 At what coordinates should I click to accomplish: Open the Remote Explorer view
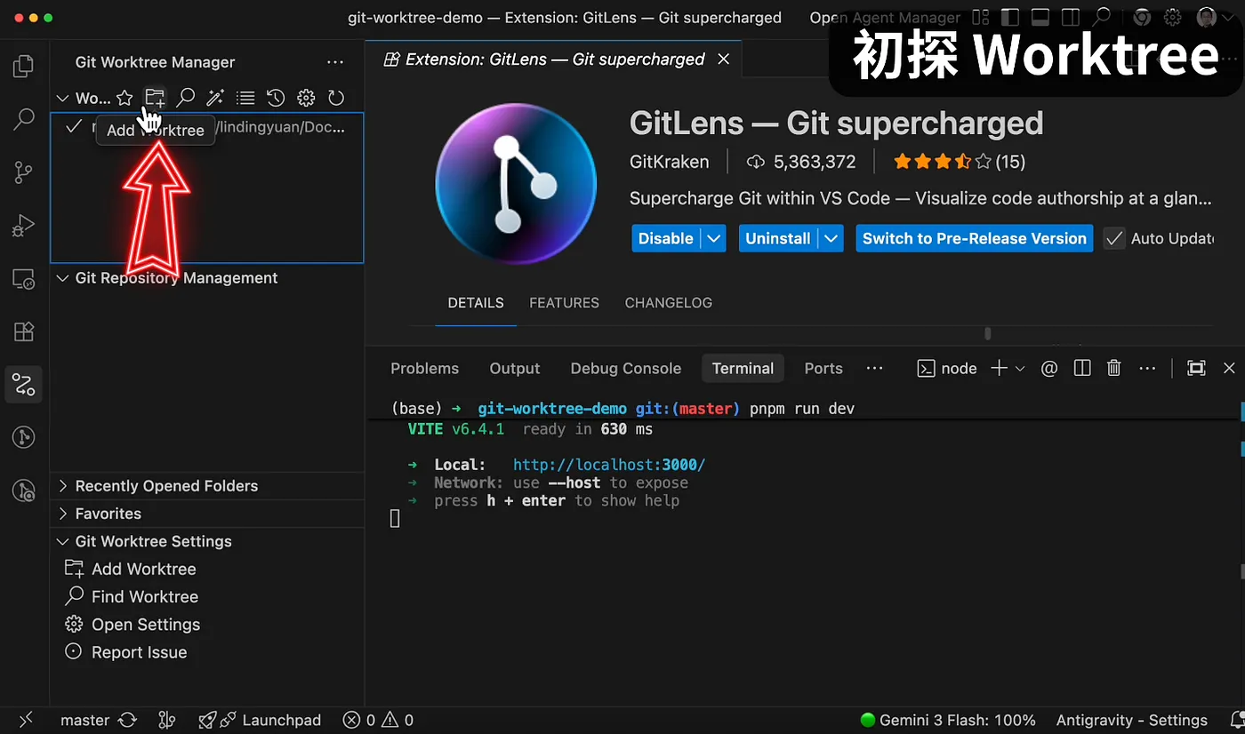[x=24, y=279]
